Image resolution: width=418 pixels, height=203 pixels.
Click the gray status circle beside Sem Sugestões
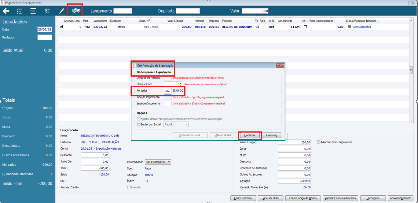(350, 27)
